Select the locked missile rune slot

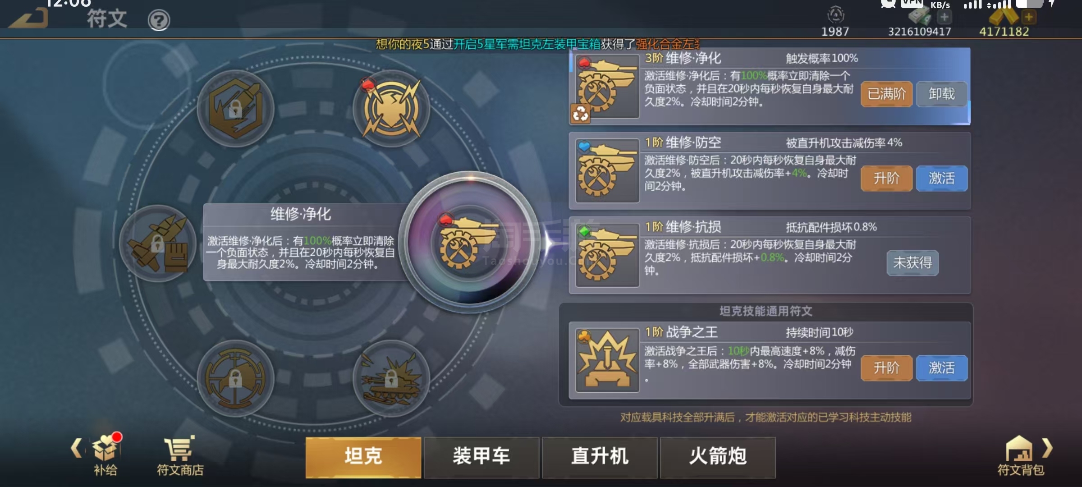(235, 109)
